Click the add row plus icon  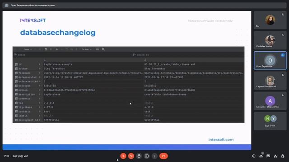57,49
